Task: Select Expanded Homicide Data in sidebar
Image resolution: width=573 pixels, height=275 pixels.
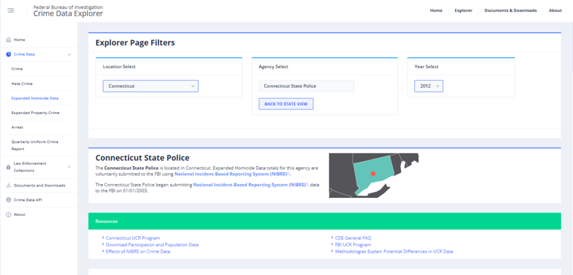Action: tap(35, 98)
